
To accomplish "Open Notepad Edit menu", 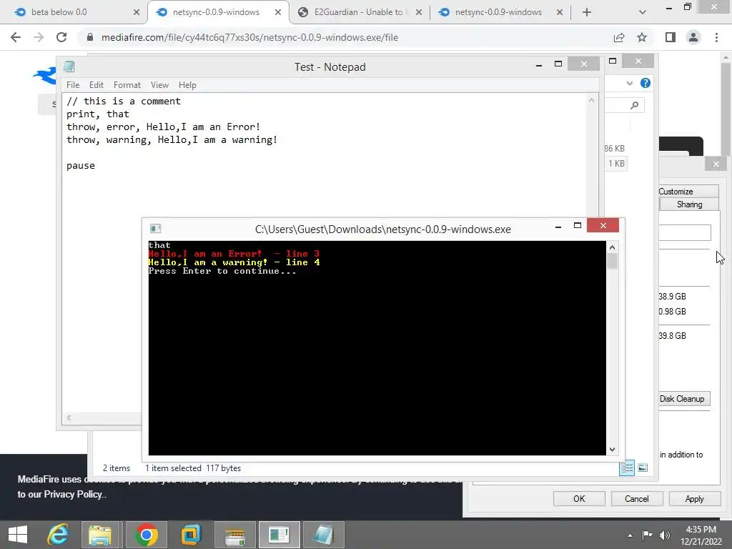I will click(97, 85).
